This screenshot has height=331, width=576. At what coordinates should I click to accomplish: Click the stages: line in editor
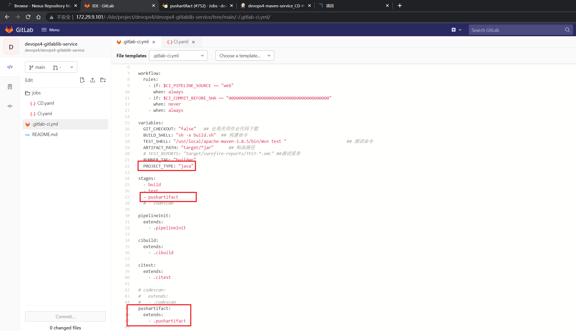[x=147, y=179]
